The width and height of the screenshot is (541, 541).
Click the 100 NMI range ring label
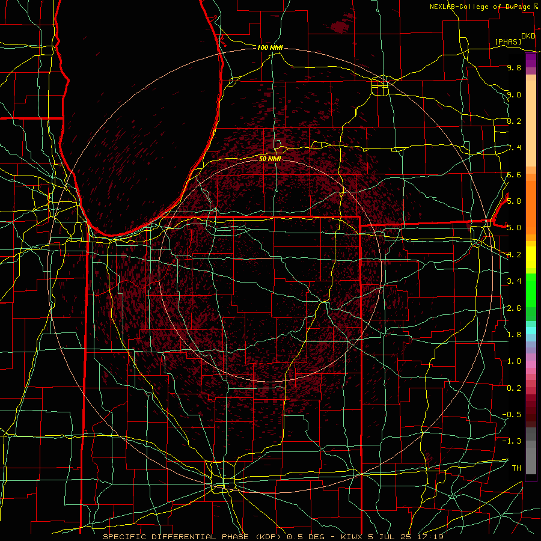pos(270,47)
